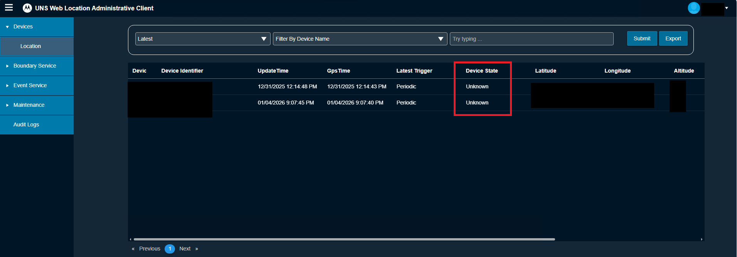The width and height of the screenshot is (737, 257).
Task: Expand the Boundary Service section
Action: pyautogui.click(x=37, y=66)
